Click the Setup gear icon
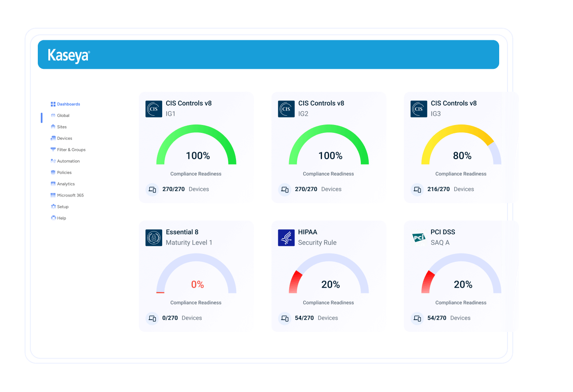The width and height of the screenshot is (573, 392). click(53, 207)
